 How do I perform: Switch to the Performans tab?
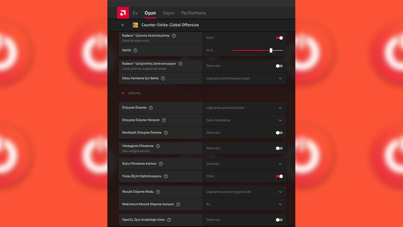[193, 13]
